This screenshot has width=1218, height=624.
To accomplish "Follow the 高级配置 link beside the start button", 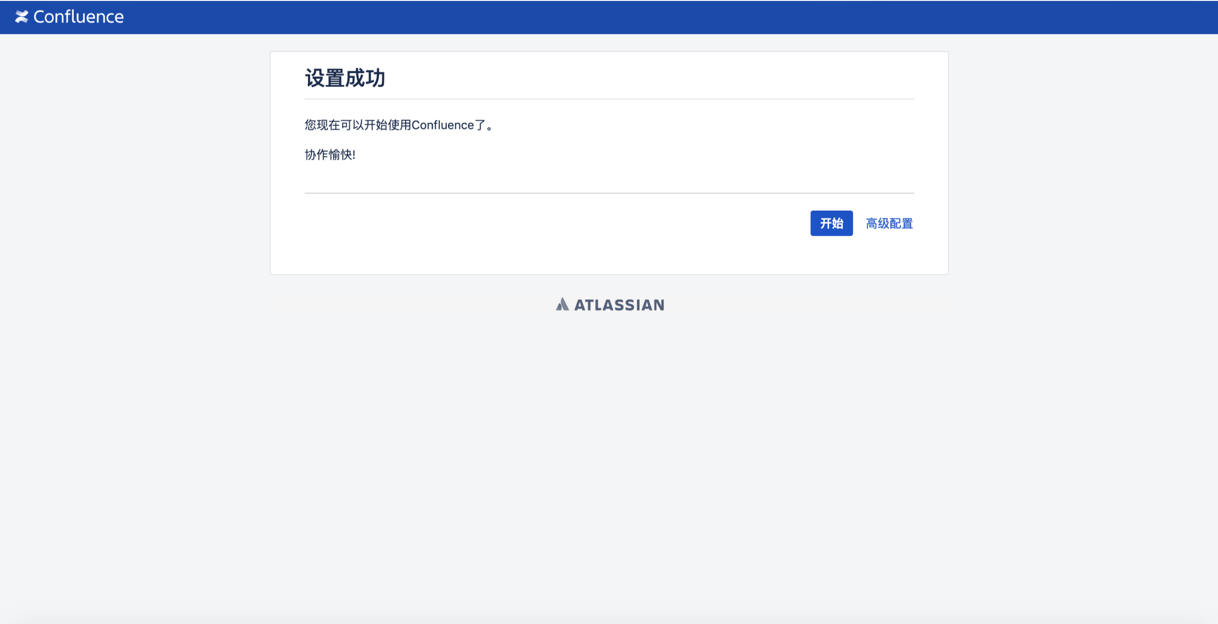I will pyautogui.click(x=889, y=223).
